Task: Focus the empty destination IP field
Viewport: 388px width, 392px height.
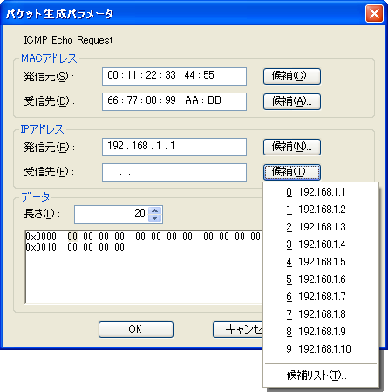Action: (174, 172)
